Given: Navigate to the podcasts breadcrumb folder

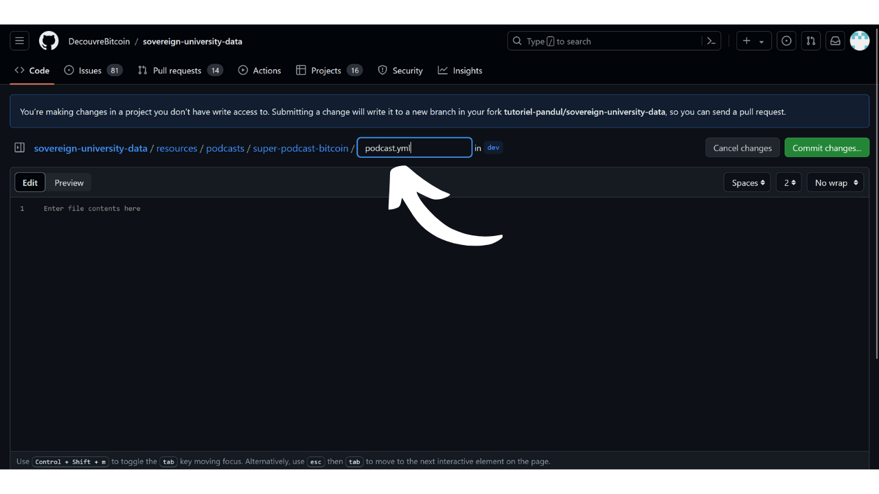Looking at the screenshot, I should [x=225, y=148].
